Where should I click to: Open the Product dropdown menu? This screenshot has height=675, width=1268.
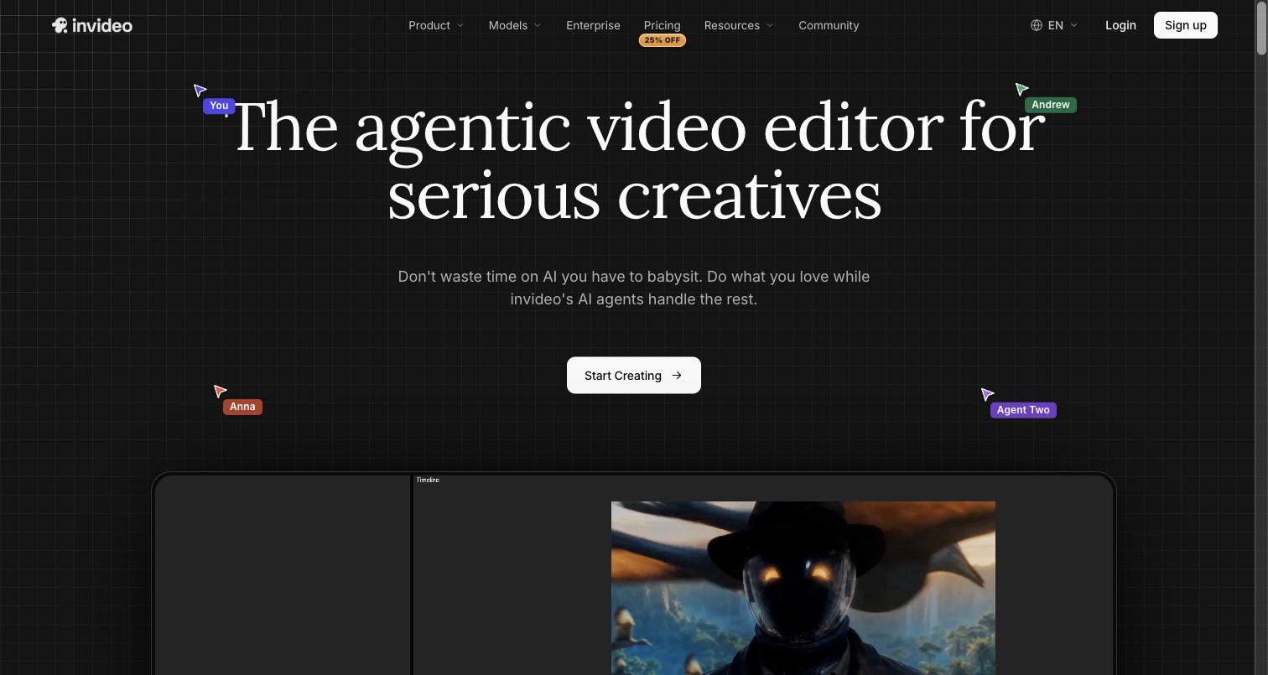click(436, 25)
